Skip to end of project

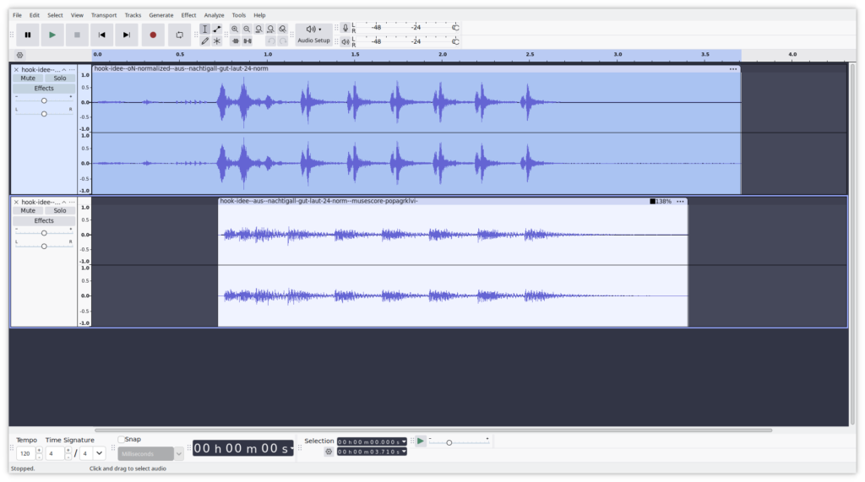pyautogui.click(x=127, y=35)
